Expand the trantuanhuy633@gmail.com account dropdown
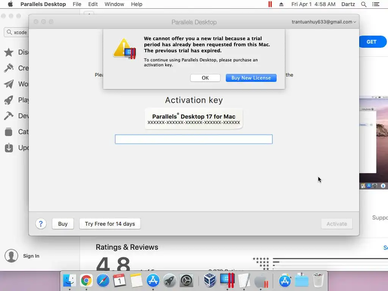Screen dimensions: 388x291 pyautogui.click(x=324, y=22)
